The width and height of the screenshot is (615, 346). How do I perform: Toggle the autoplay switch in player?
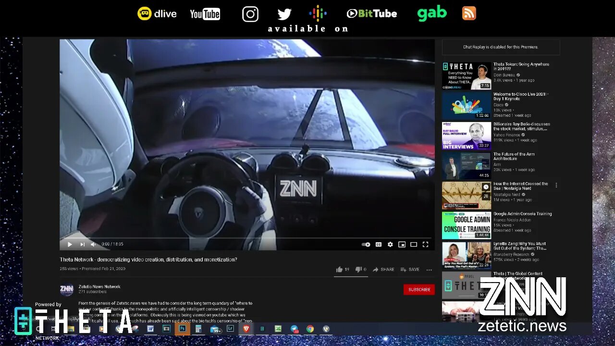[366, 245]
